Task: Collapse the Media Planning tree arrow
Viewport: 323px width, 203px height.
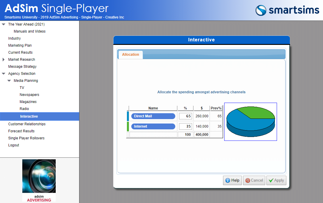Action: tap(9, 81)
